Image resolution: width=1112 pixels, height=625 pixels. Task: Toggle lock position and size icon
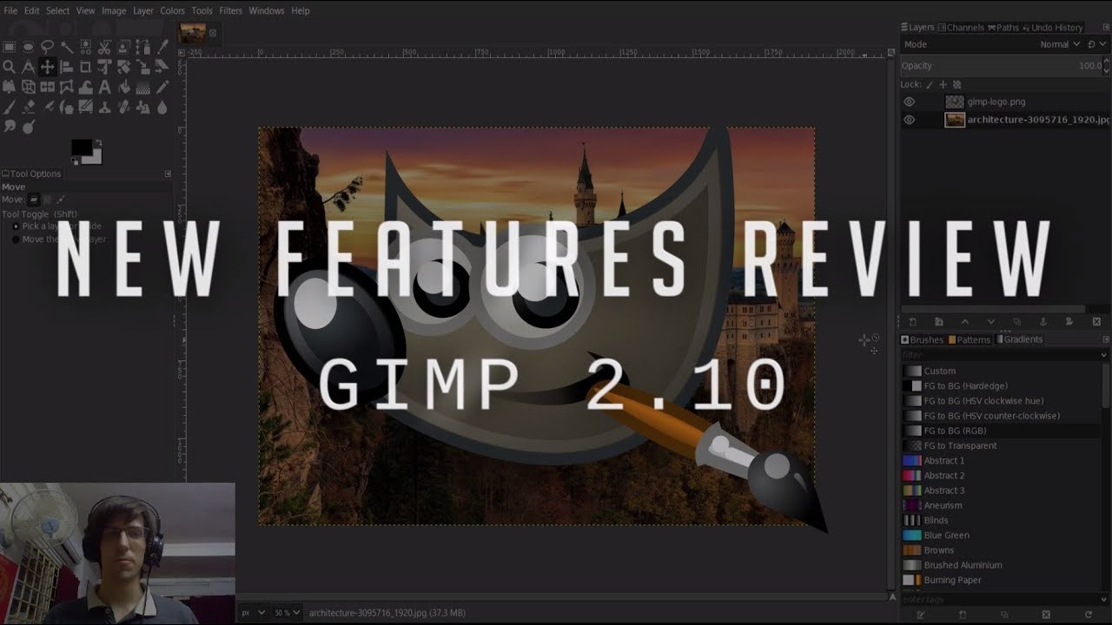tap(943, 85)
